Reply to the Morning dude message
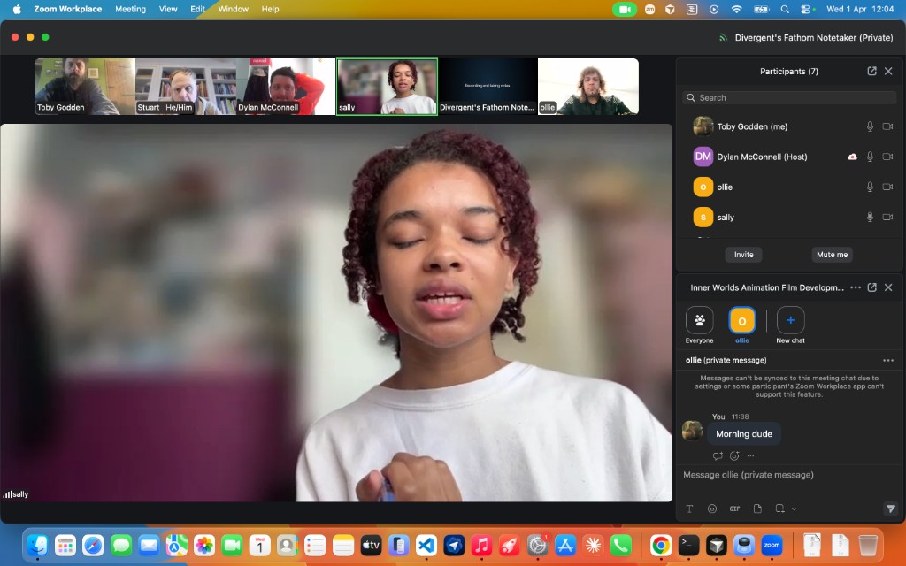The height and width of the screenshot is (566, 906). [718, 456]
